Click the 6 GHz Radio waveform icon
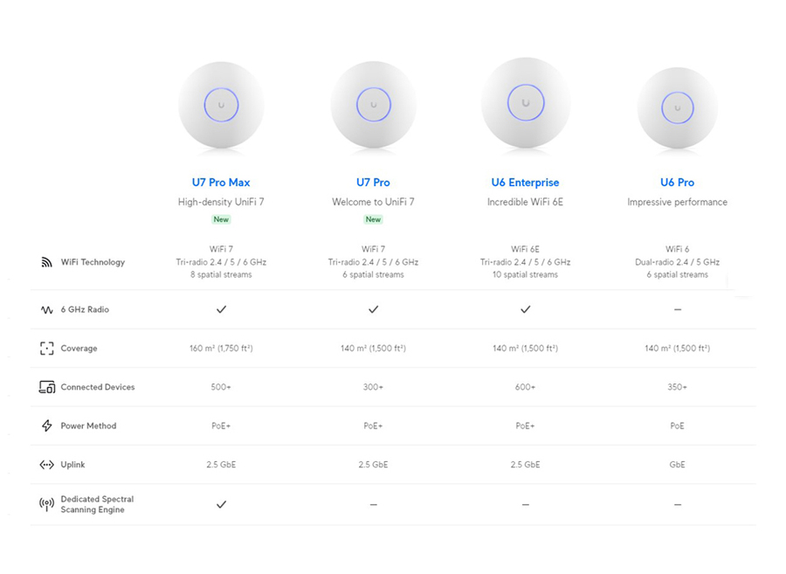The height and width of the screenshot is (574, 786). [x=47, y=308]
